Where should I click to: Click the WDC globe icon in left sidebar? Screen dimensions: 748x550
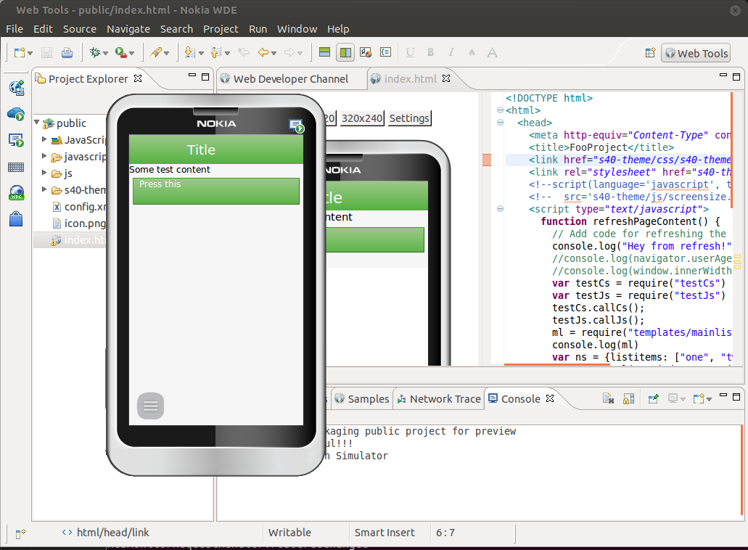16,193
